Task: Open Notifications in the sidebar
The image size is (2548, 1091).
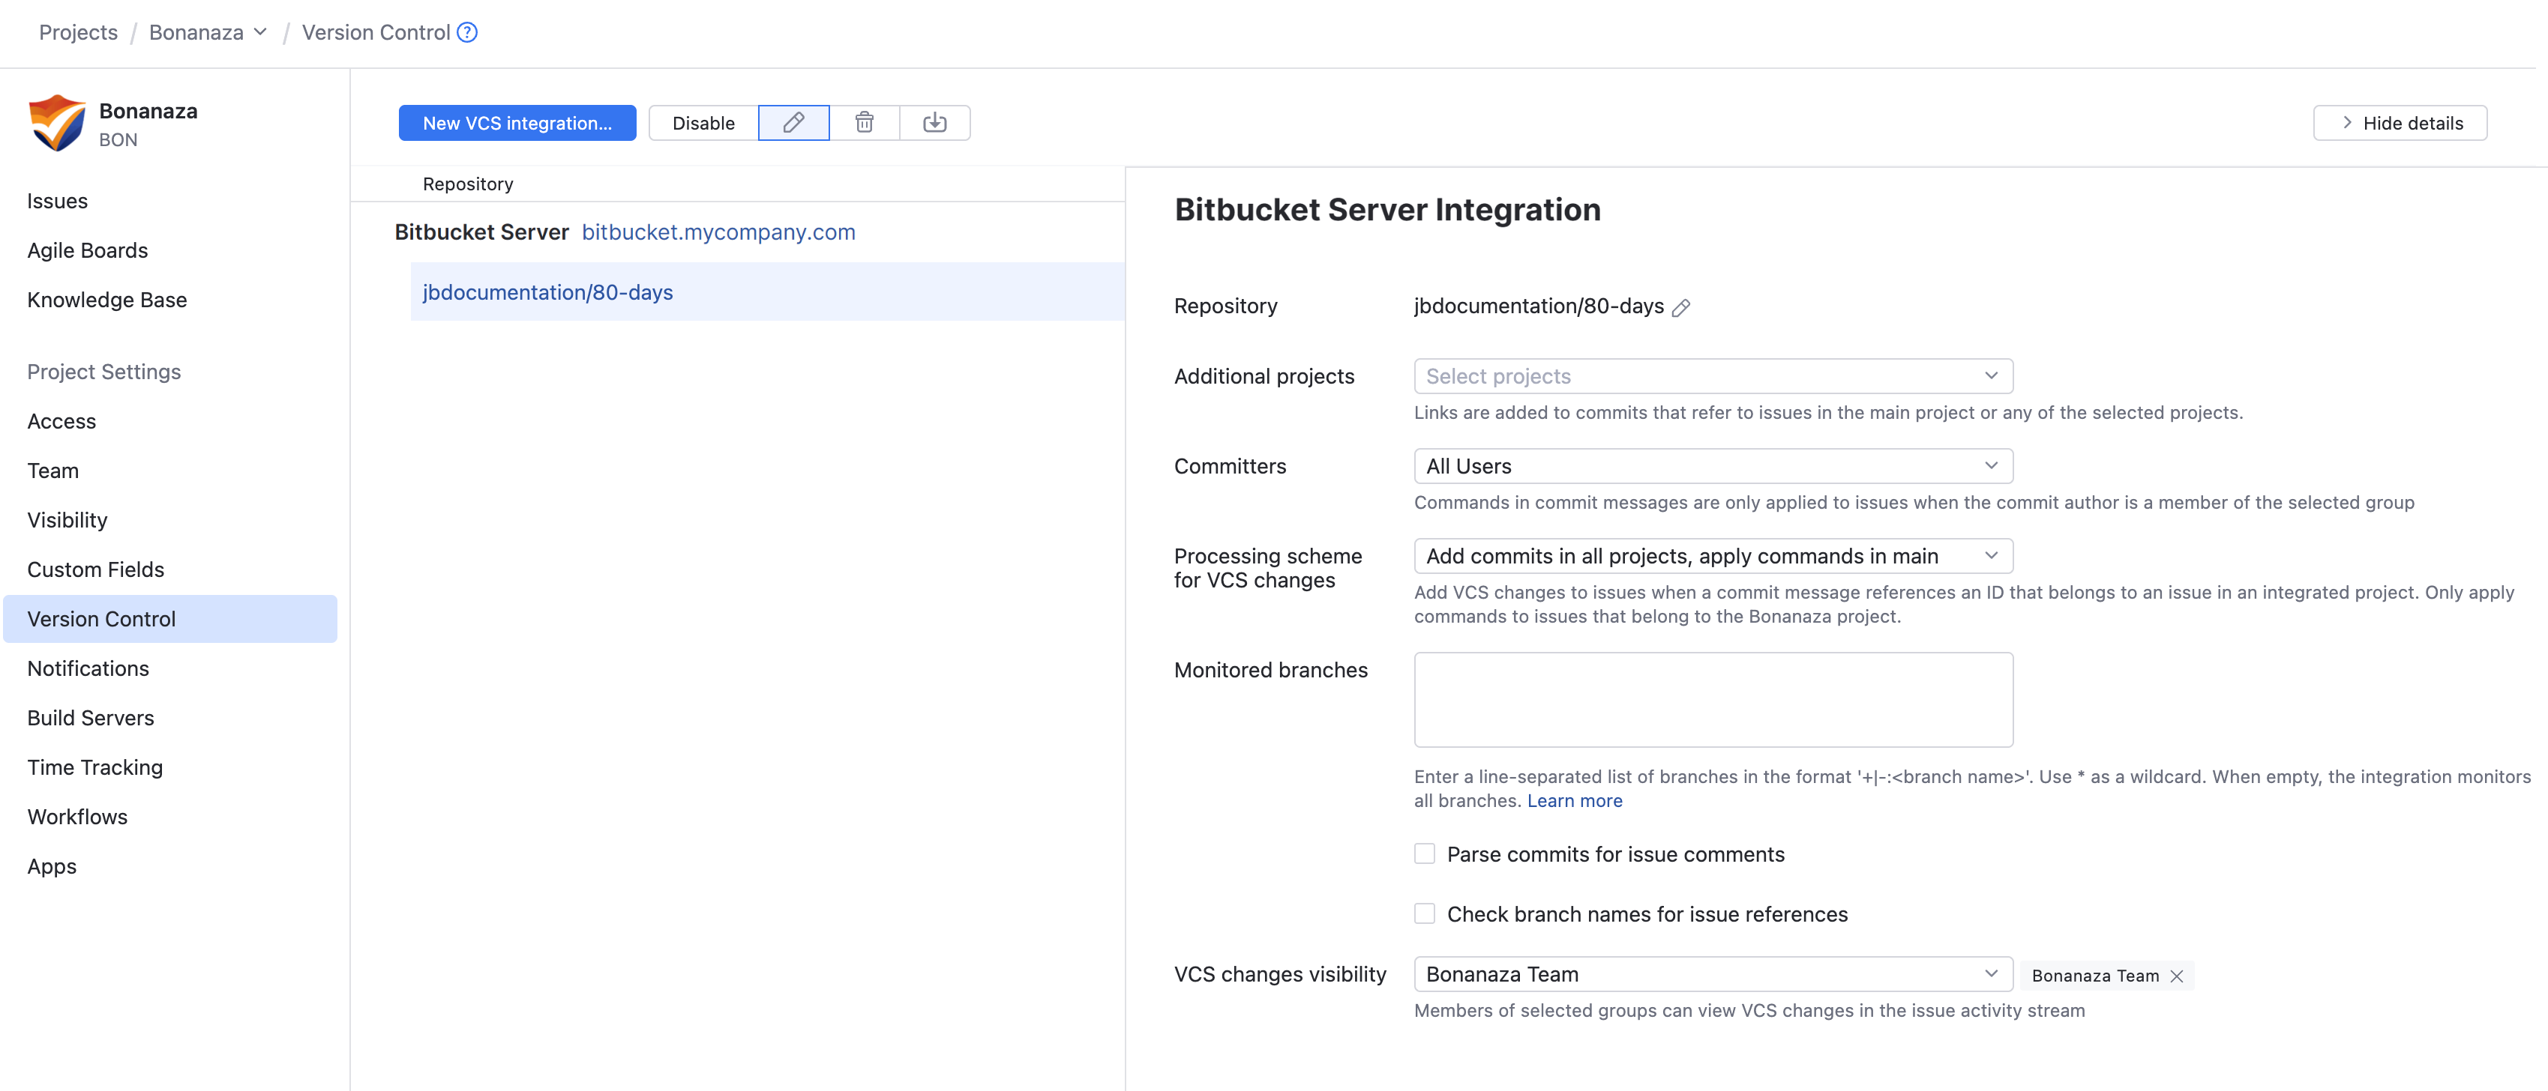Action: (88, 668)
